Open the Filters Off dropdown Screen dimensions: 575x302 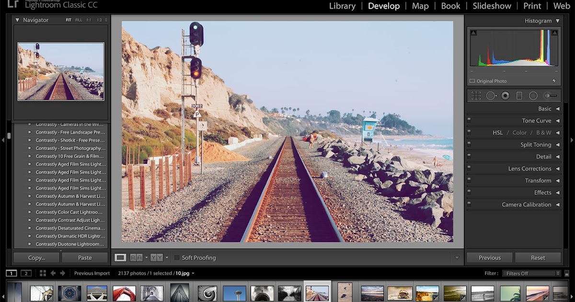point(531,273)
